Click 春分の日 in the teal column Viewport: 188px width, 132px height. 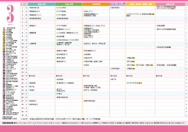point(32,76)
